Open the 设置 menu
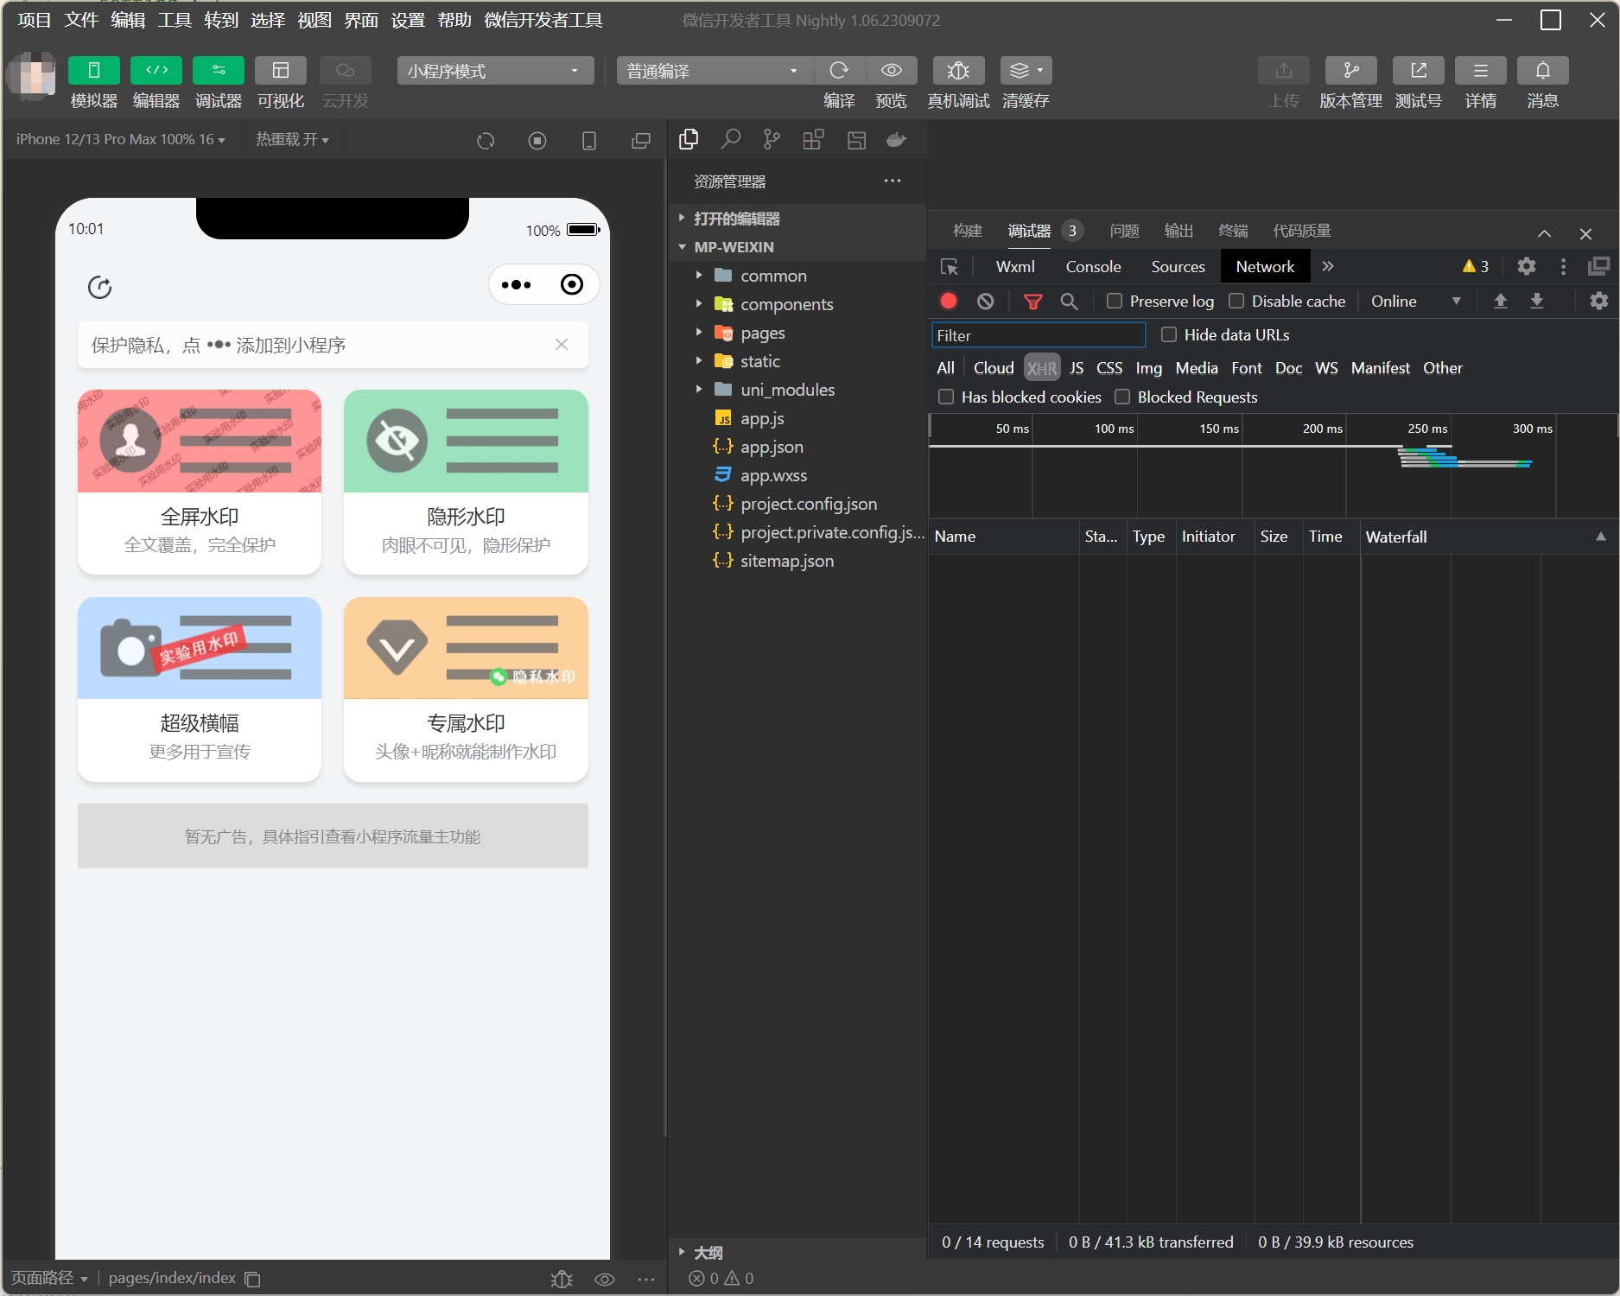The width and height of the screenshot is (1620, 1296). [x=408, y=20]
